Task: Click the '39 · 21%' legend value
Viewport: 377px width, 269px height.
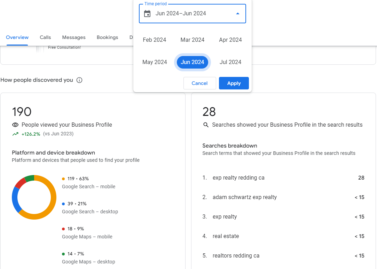Action: 77,204
